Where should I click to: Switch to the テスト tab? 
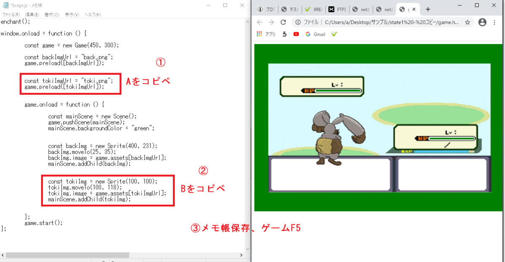pos(290,9)
